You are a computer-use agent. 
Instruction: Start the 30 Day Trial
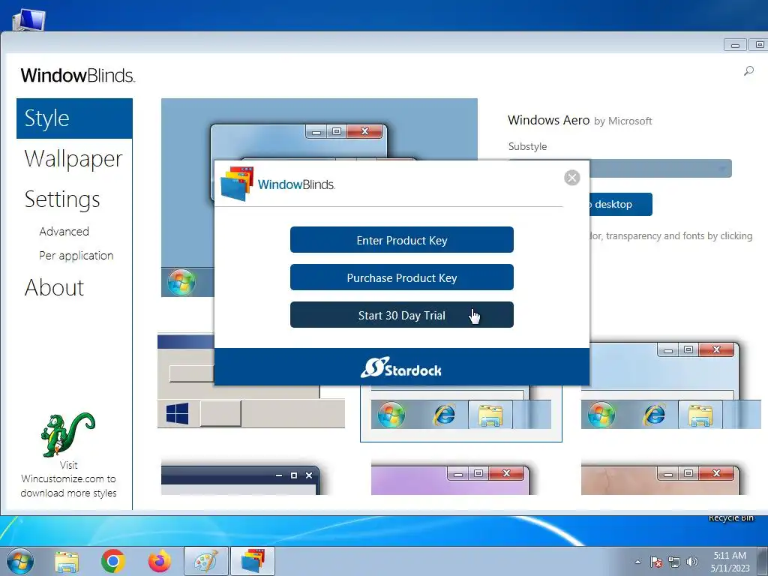[402, 315]
